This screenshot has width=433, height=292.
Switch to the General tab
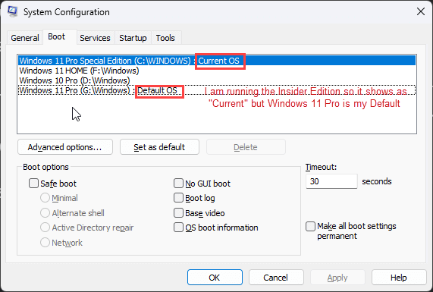(25, 38)
